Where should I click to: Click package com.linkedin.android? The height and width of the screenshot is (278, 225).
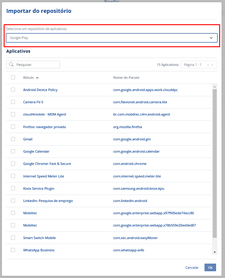[130, 201]
